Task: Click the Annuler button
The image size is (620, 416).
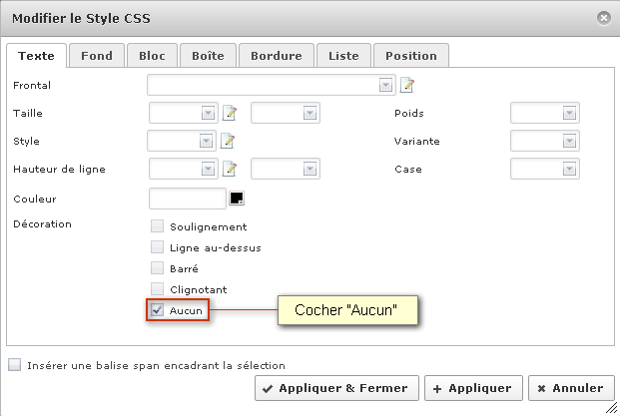Action: [x=571, y=388]
